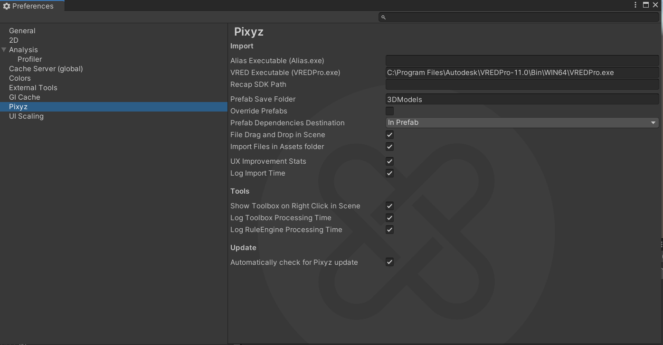The height and width of the screenshot is (345, 663).
Task: Click the Preferences gear icon in the tab
Action: tap(6, 6)
